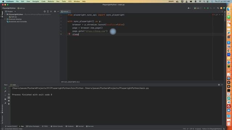Click 'Process finished with exit code 0' text

[x=32, y=95]
